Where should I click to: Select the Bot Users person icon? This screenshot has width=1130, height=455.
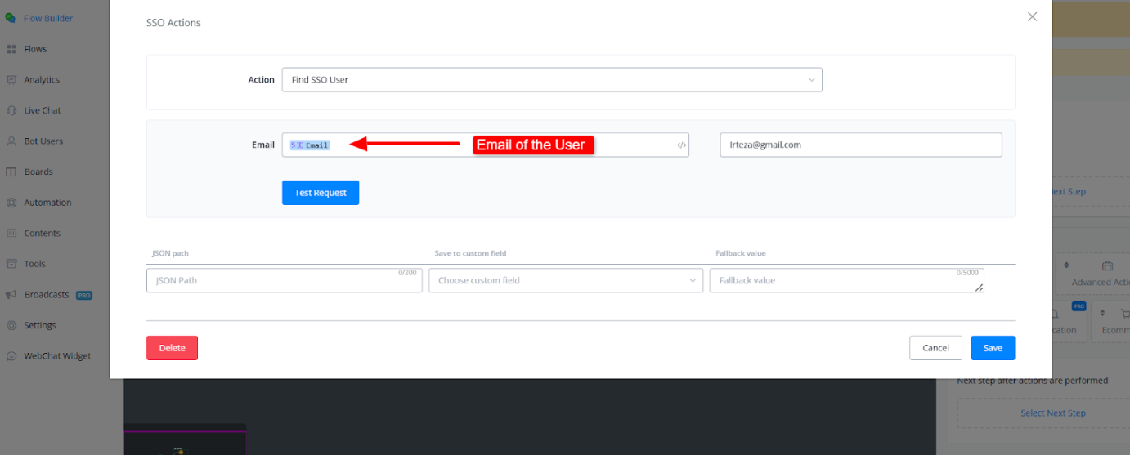tap(11, 141)
